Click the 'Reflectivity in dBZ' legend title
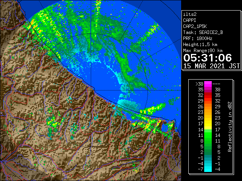 (230, 127)
